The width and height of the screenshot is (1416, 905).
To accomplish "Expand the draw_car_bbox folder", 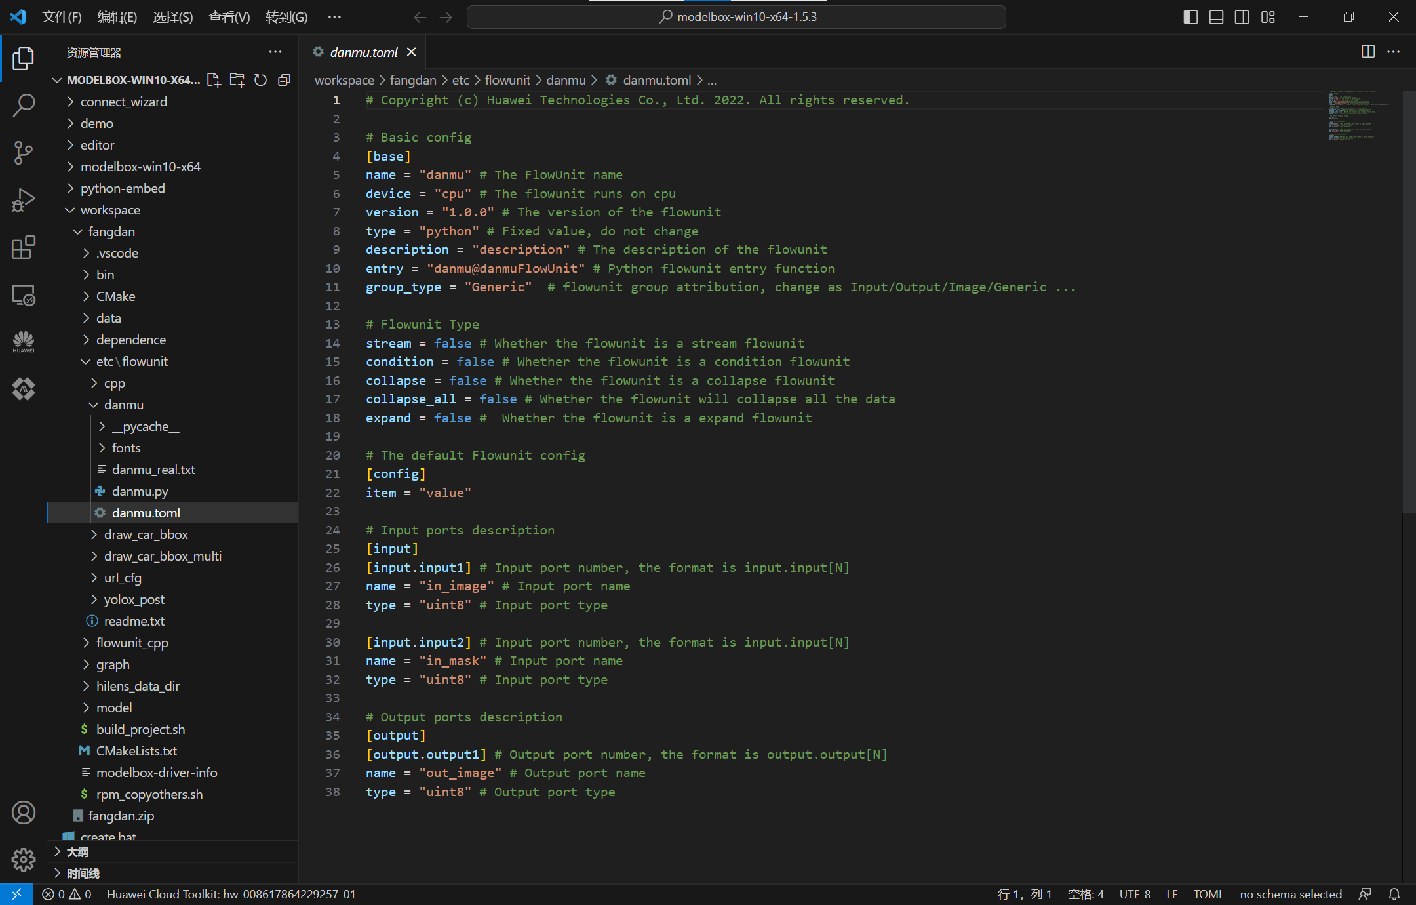I will (x=146, y=534).
